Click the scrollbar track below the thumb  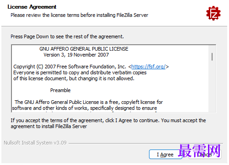pos(212,87)
